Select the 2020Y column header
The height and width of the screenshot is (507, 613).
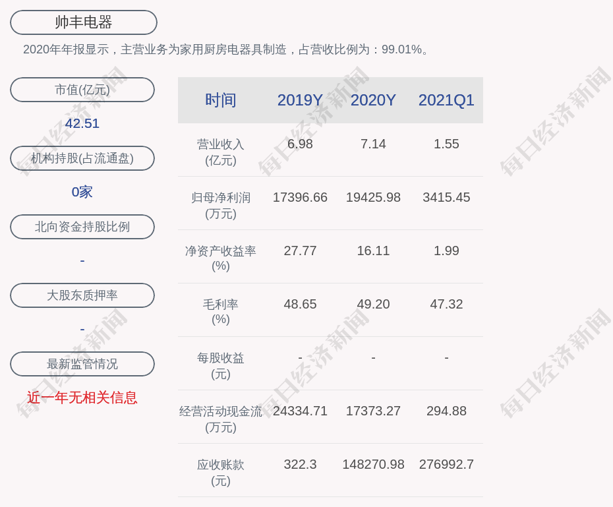pos(373,100)
